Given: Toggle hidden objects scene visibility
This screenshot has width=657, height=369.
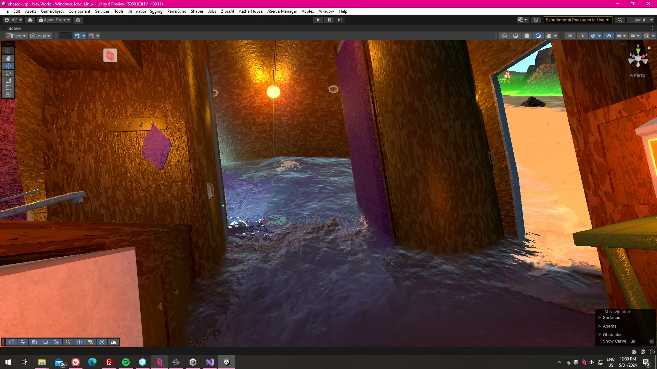Looking at the screenshot, I should point(608,36).
